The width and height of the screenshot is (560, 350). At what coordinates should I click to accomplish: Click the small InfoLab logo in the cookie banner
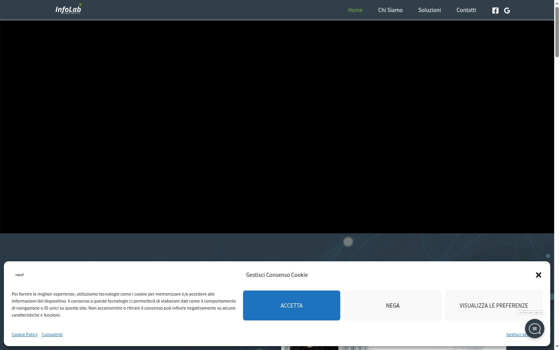(x=19, y=275)
